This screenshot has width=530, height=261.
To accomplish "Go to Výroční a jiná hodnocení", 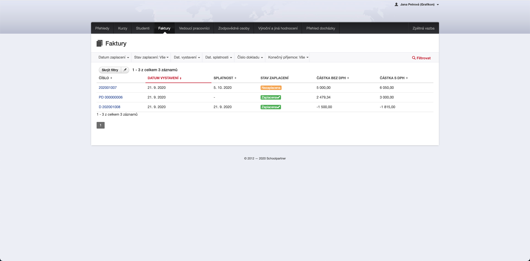I will point(278,28).
